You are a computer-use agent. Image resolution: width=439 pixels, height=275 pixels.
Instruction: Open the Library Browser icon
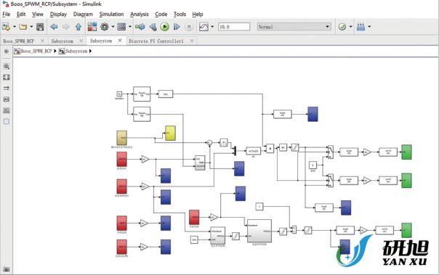coord(92,27)
